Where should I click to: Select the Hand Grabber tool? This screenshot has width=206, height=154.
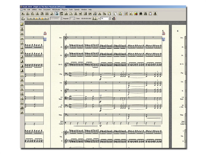(x=115, y=14)
